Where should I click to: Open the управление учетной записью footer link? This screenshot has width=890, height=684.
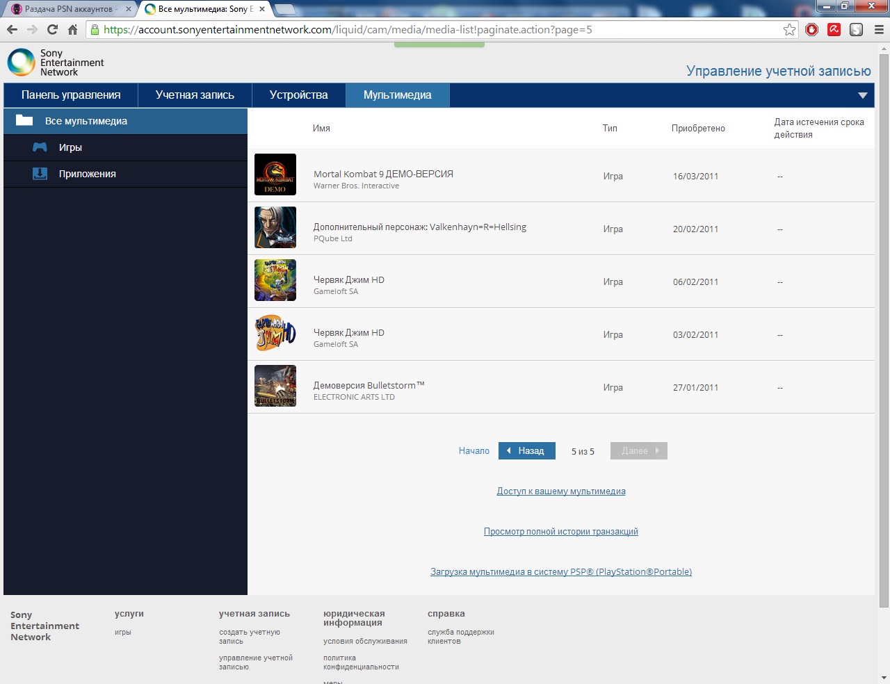coord(256,662)
